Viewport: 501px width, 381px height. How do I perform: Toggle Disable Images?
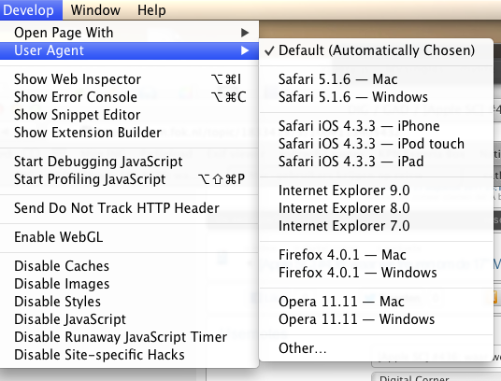[129, 284]
